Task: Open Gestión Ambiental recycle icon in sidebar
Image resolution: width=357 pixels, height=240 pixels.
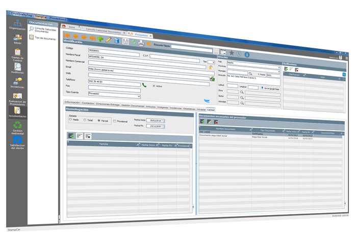Action: click(18, 125)
